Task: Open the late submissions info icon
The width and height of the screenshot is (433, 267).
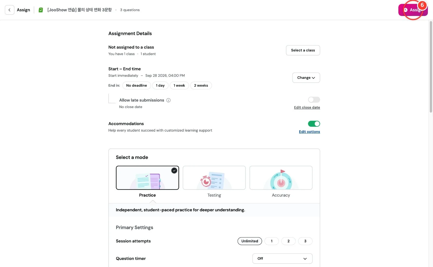Action: coord(168,100)
